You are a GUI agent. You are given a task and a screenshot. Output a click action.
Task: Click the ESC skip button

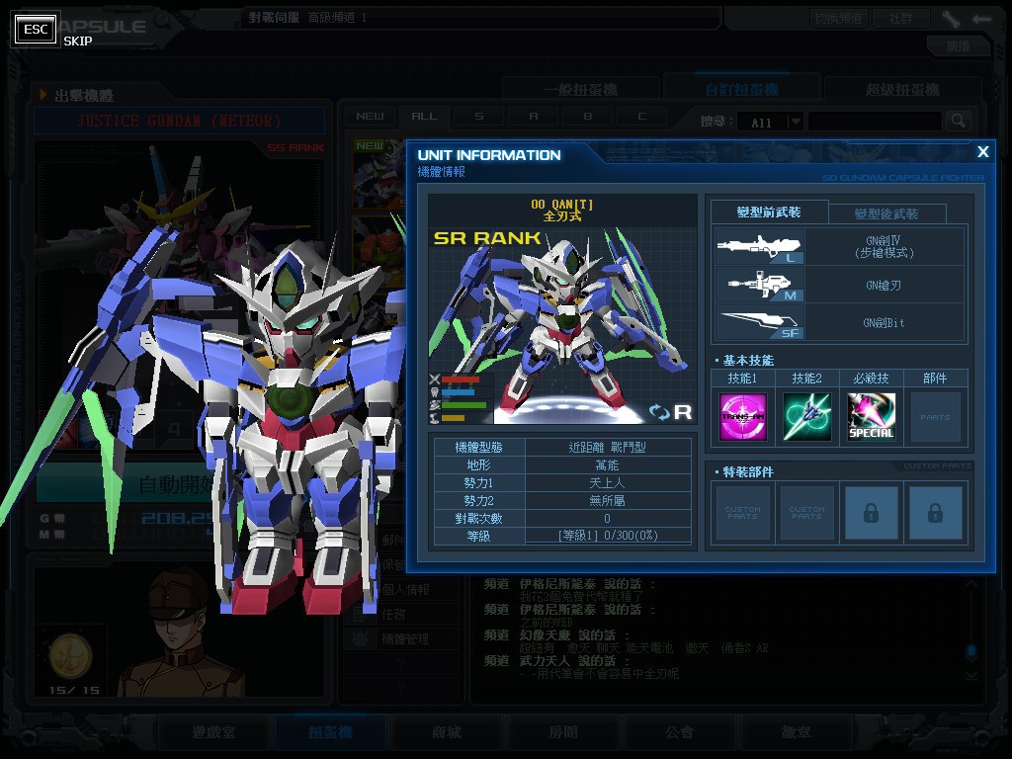[x=36, y=29]
